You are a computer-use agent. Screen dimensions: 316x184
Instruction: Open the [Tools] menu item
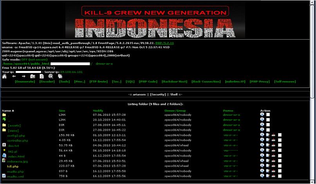click(x=65, y=82)
